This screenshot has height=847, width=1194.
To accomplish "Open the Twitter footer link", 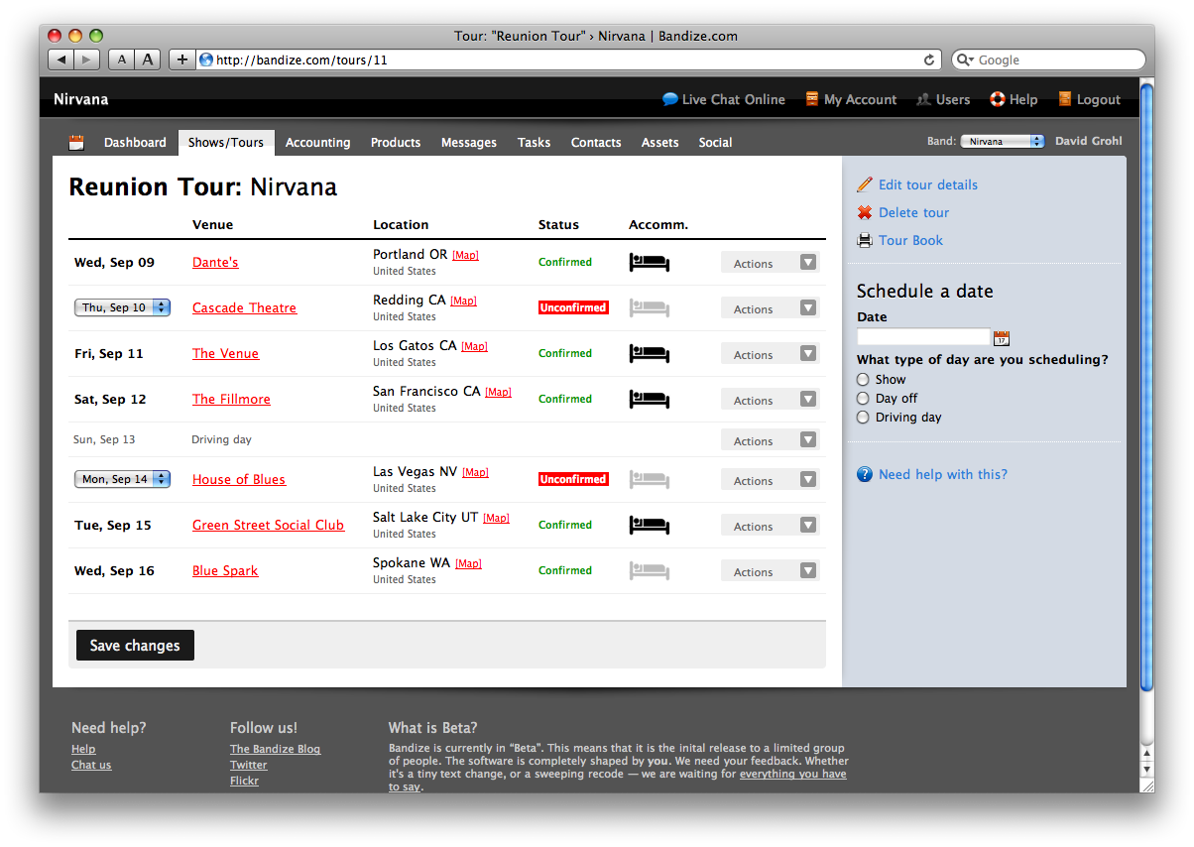I will coord(249,765).
